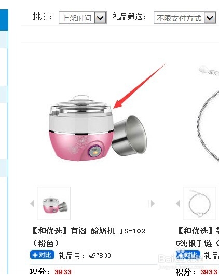The height and width of the screenshot is (276, 219).
Task: Click the pink yogurt maker product image
Action: point(96,128)
